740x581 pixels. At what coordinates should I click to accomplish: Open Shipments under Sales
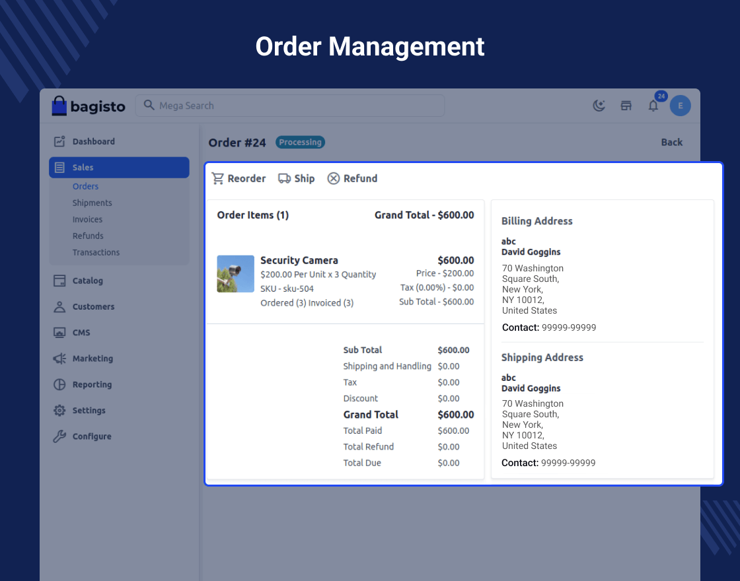click(x=92, y=203)
